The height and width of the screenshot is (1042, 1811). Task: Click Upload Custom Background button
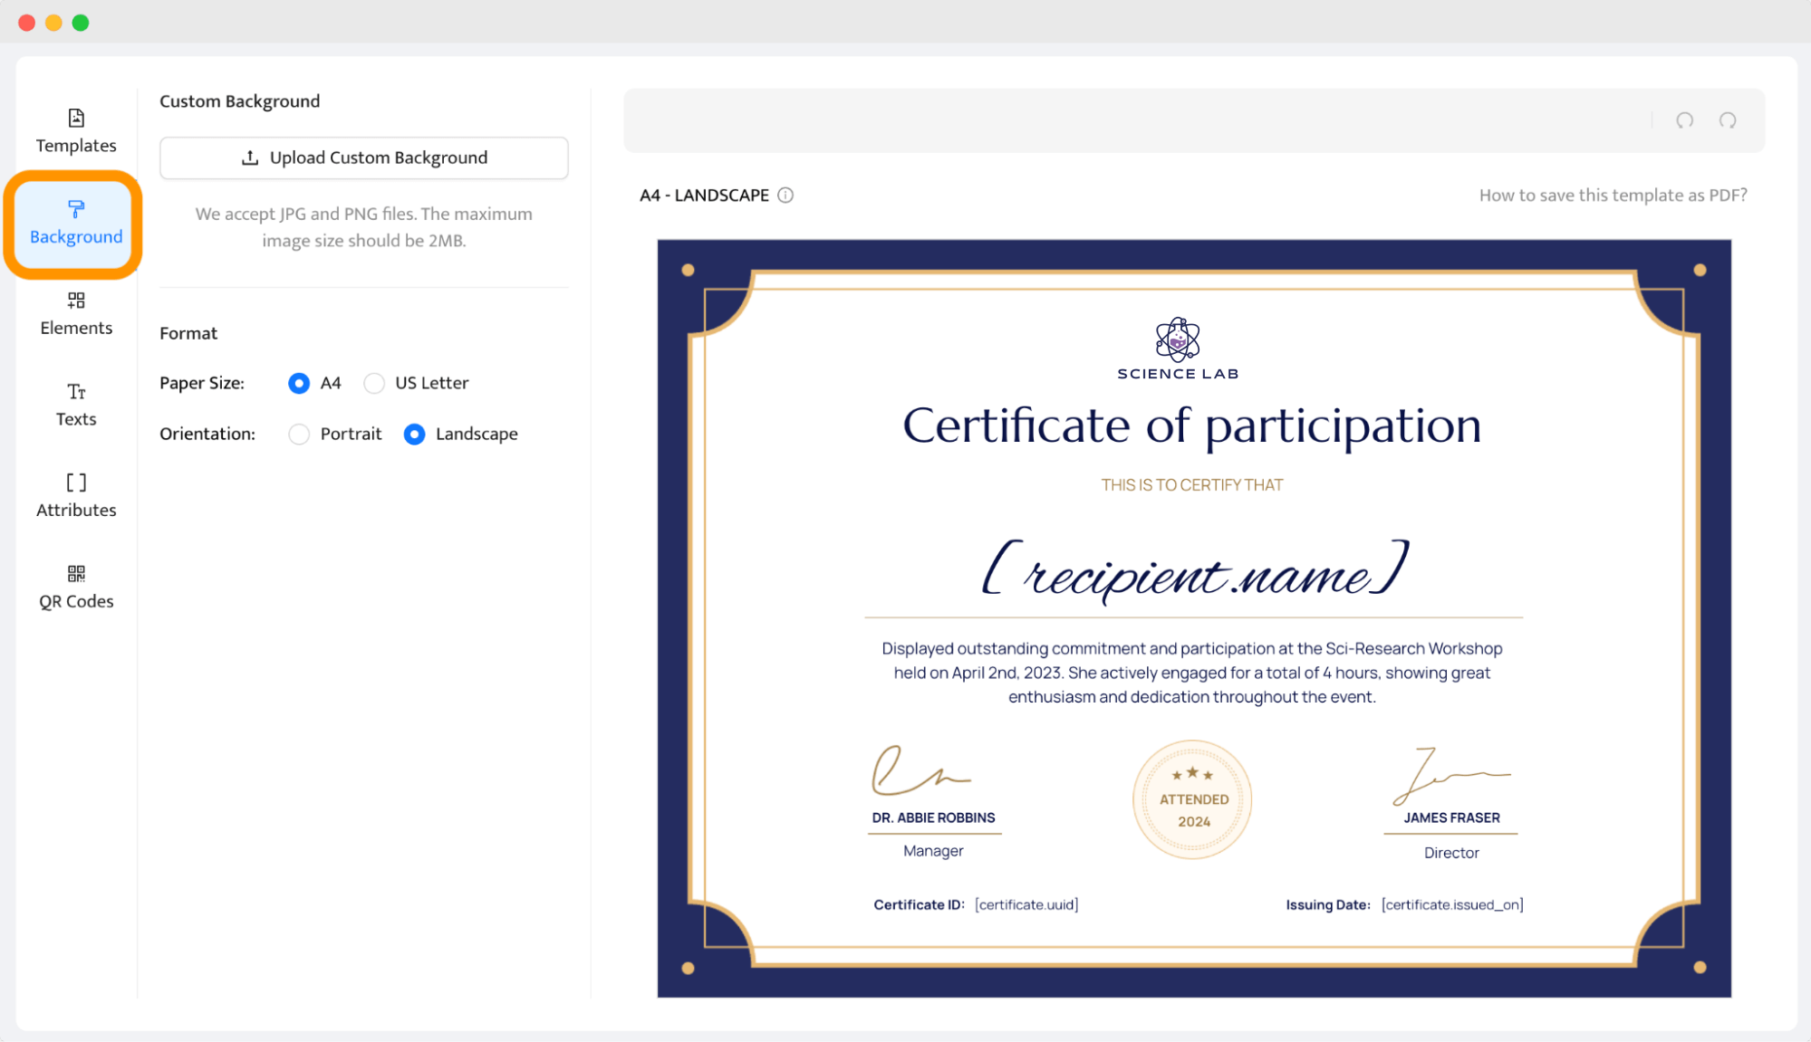[364, 158]
